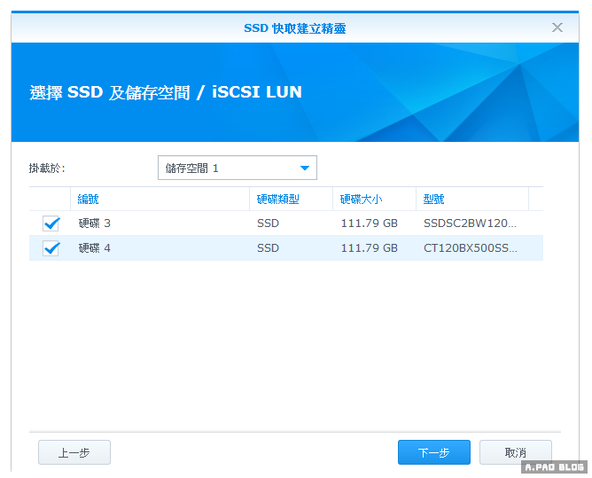Close the SSD 快取建立精靈 dialog
Image resolution: width=592 pixels, height=478 pixels.
[x=557, y=27]
